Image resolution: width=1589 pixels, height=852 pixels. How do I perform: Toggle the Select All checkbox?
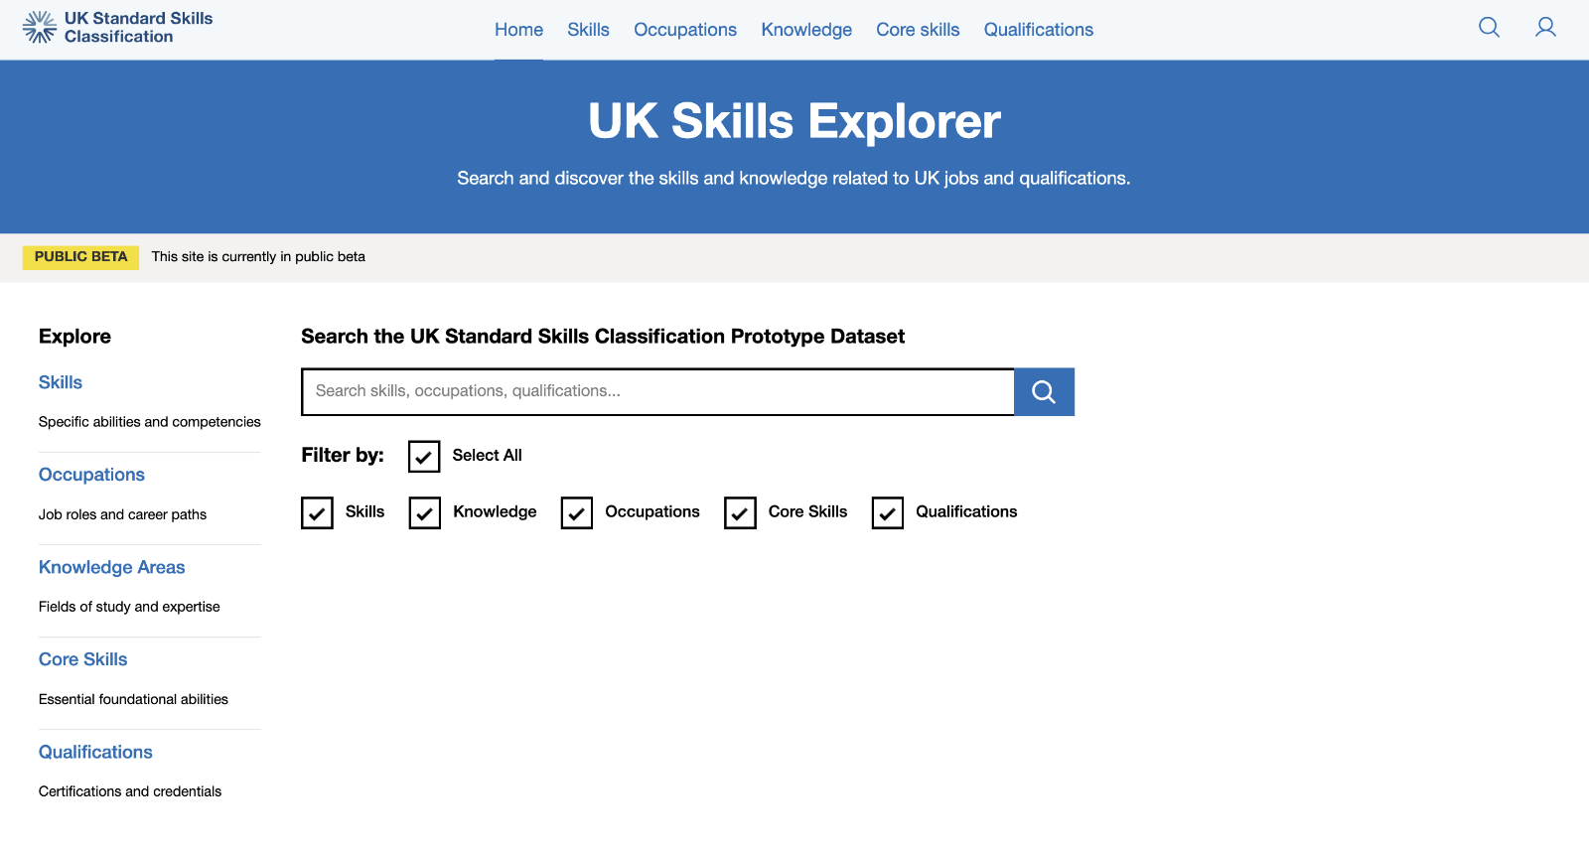[424, 457]
